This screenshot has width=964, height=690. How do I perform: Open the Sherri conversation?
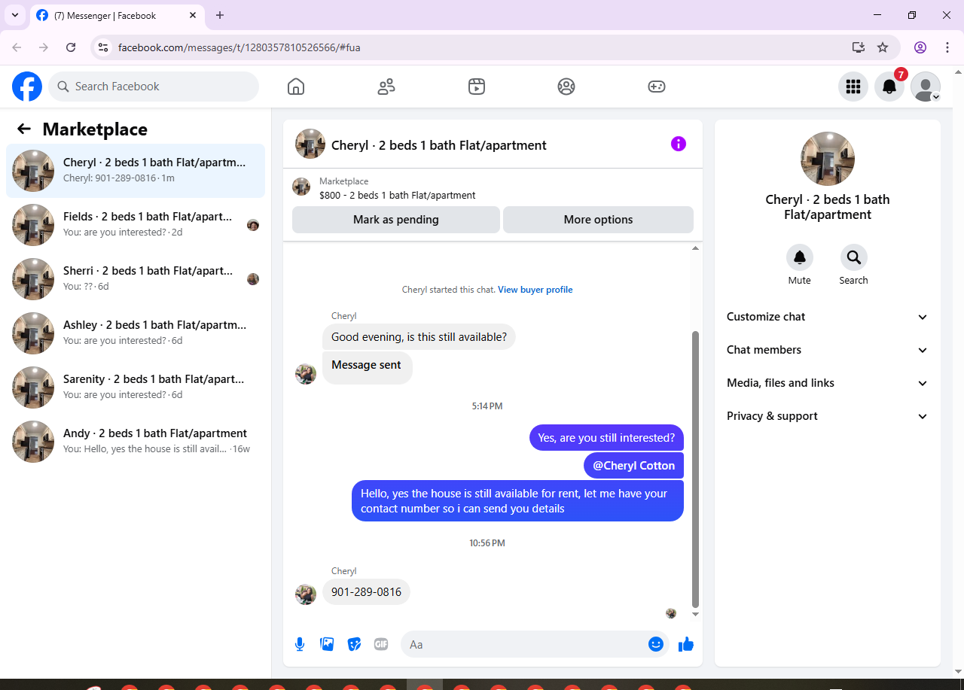coord(136,279)
